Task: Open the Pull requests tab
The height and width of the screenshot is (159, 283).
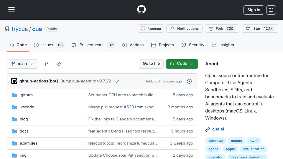Action: [x=93, y=45]
